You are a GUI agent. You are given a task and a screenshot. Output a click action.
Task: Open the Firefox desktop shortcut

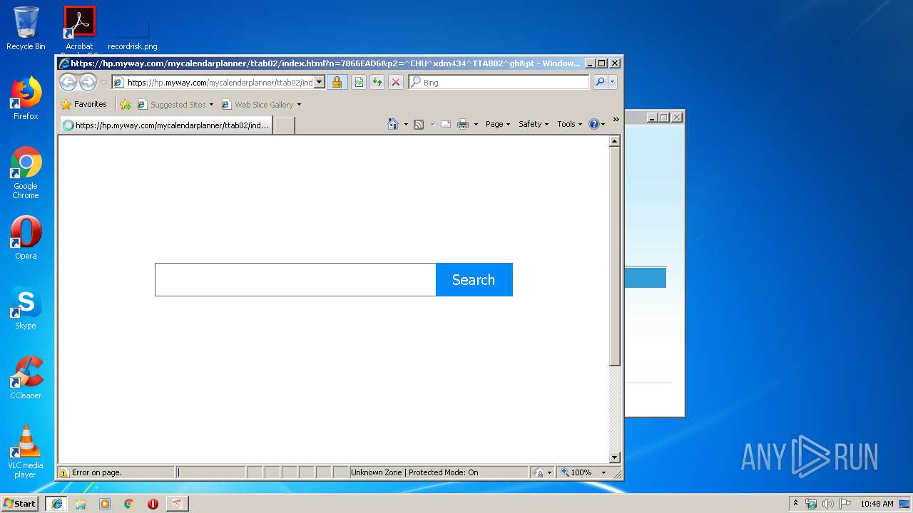coord(26,99)
